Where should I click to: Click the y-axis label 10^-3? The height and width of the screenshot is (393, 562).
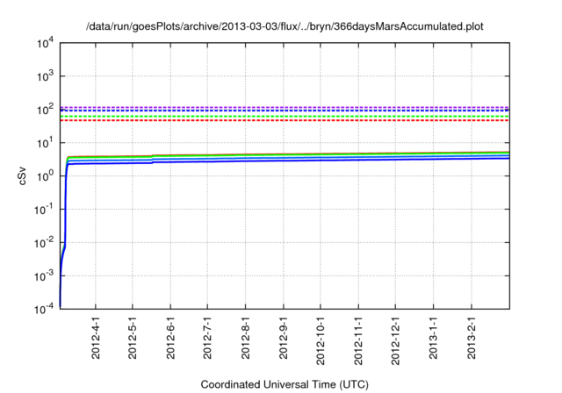pos(44,275)
